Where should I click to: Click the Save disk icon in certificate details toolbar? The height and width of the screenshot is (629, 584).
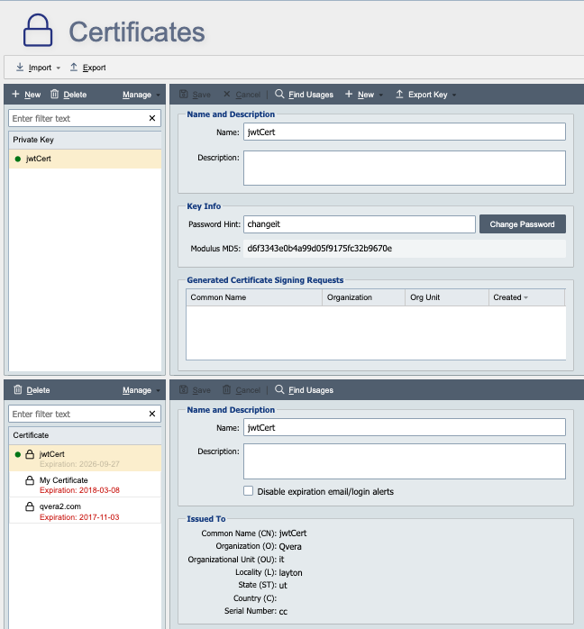(184, 389)
